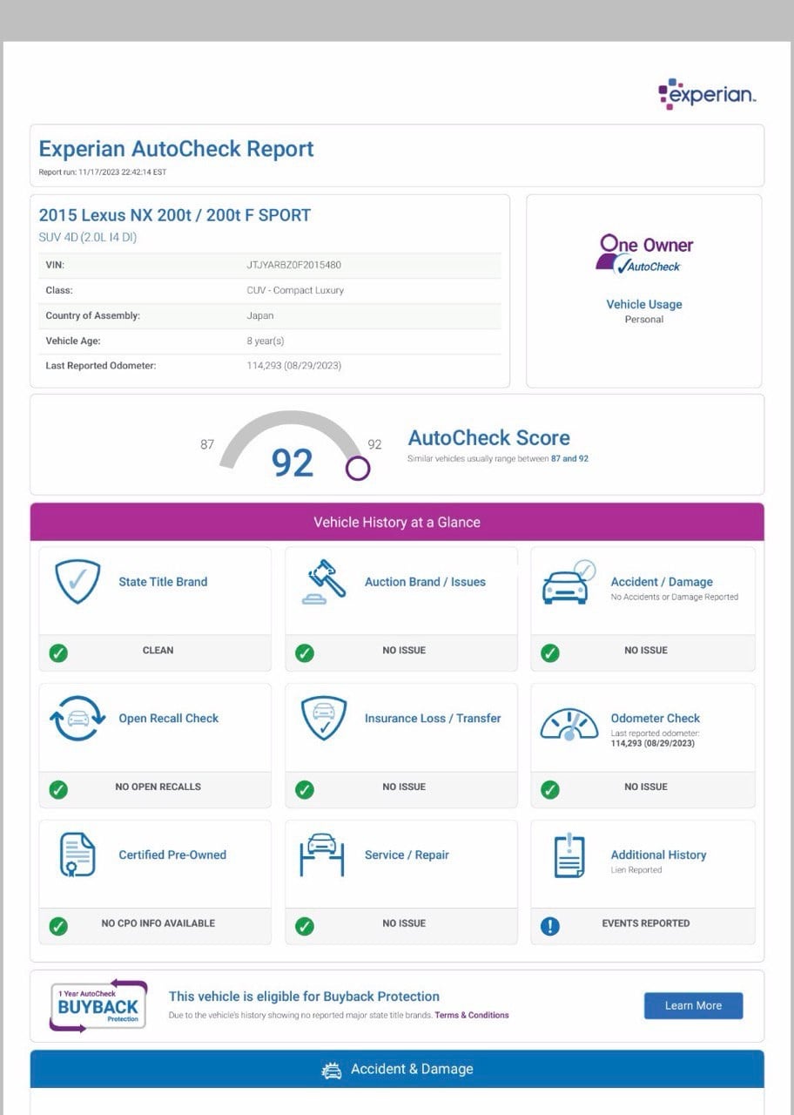Click the Vehicle History at a Glance header
Screen dimensions: 794x1115
pyautogui.click(x=397, y=522)
